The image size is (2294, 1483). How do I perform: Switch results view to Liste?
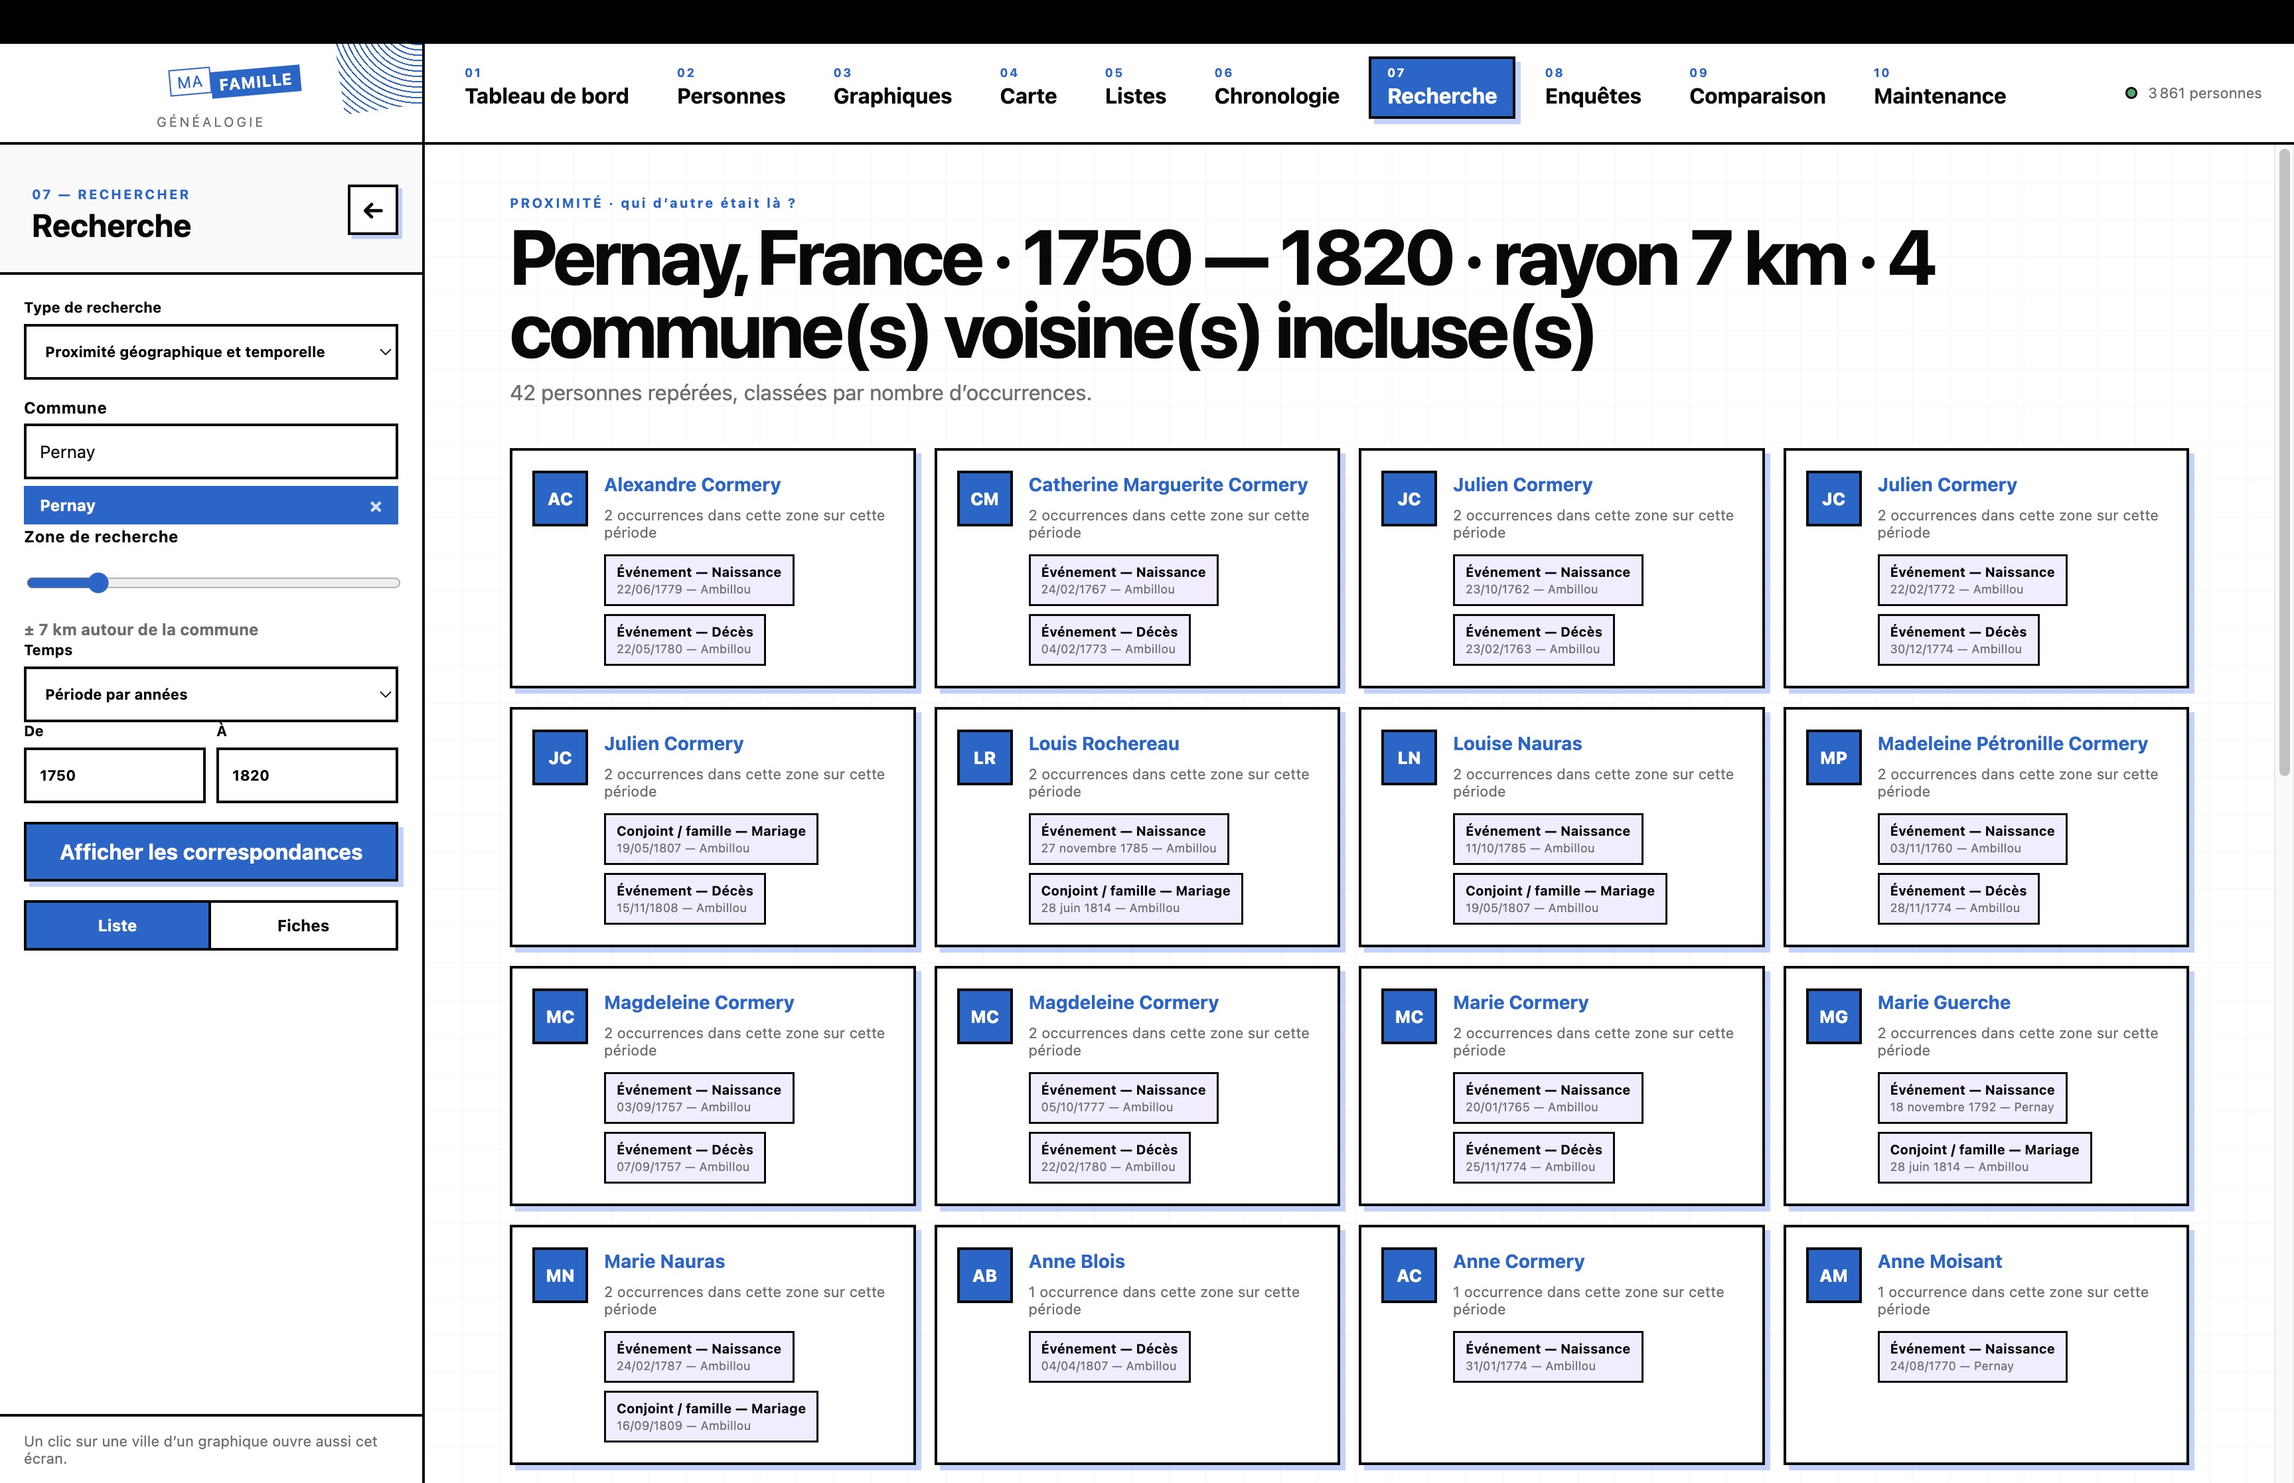[117, 925]
